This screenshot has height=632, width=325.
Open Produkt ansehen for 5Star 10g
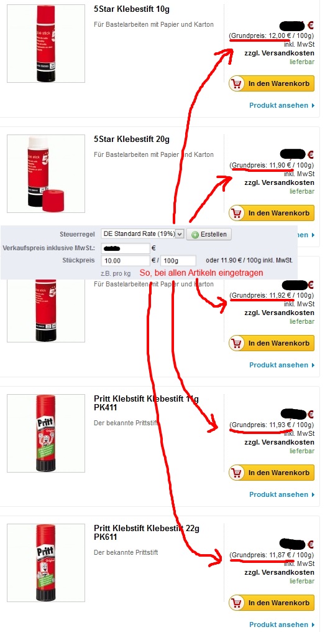282,106
